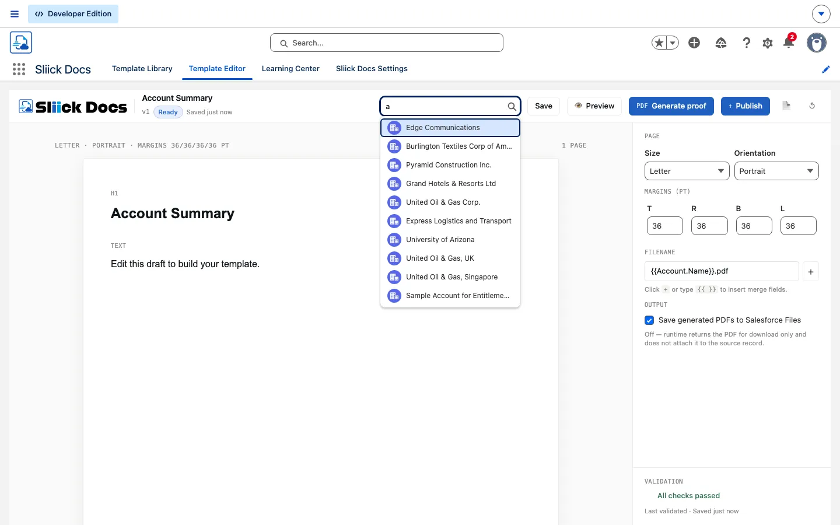Click the top margin T field

tap(665, 226)
